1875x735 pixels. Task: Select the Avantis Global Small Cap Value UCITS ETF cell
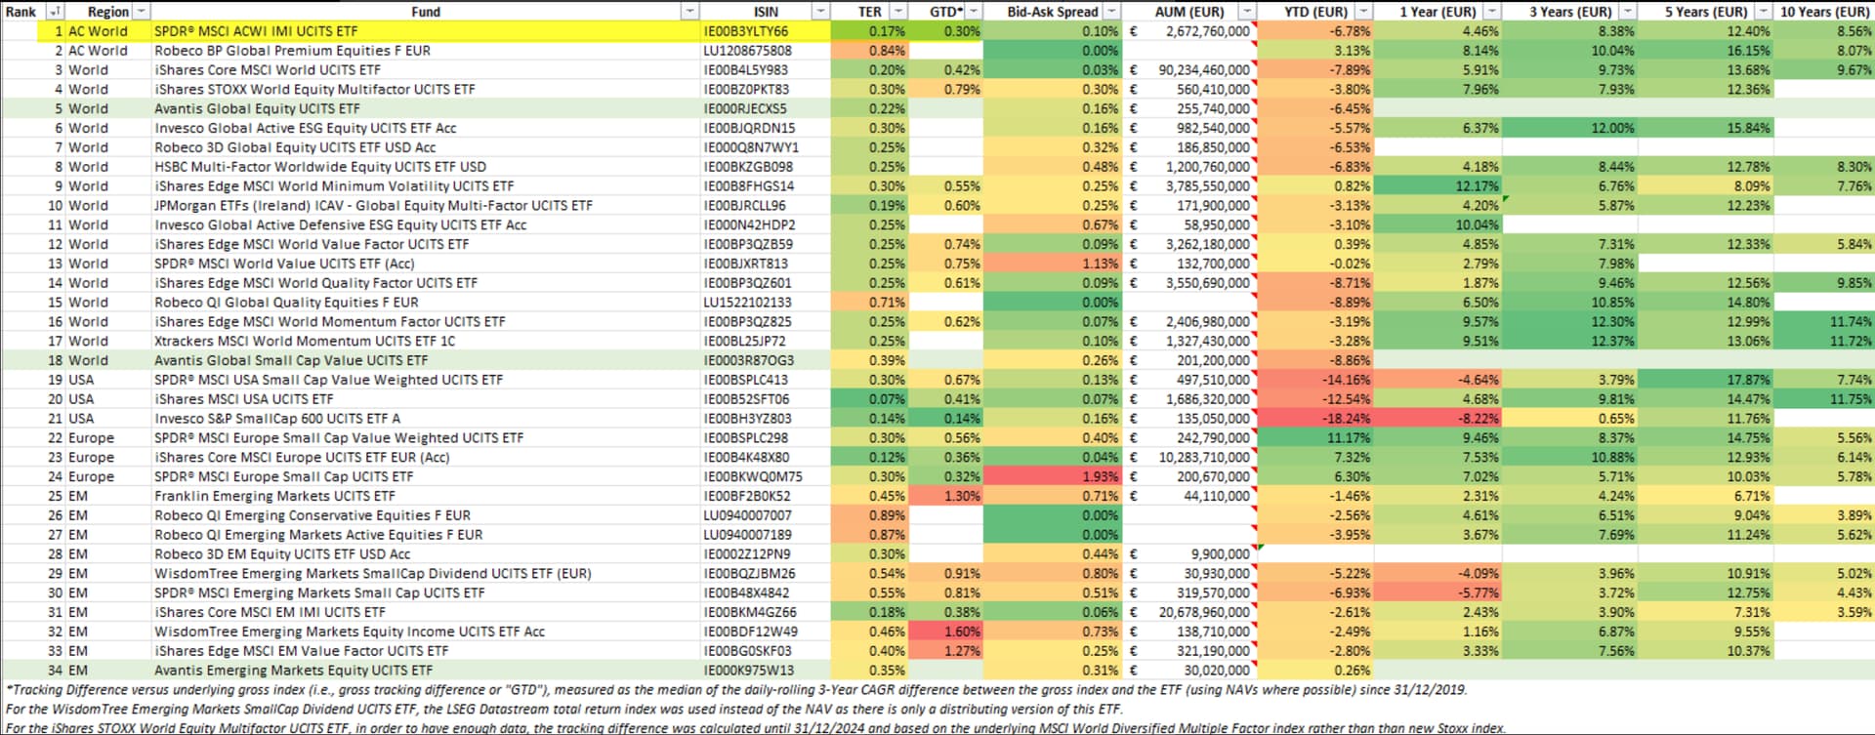[x=426, y=360]
